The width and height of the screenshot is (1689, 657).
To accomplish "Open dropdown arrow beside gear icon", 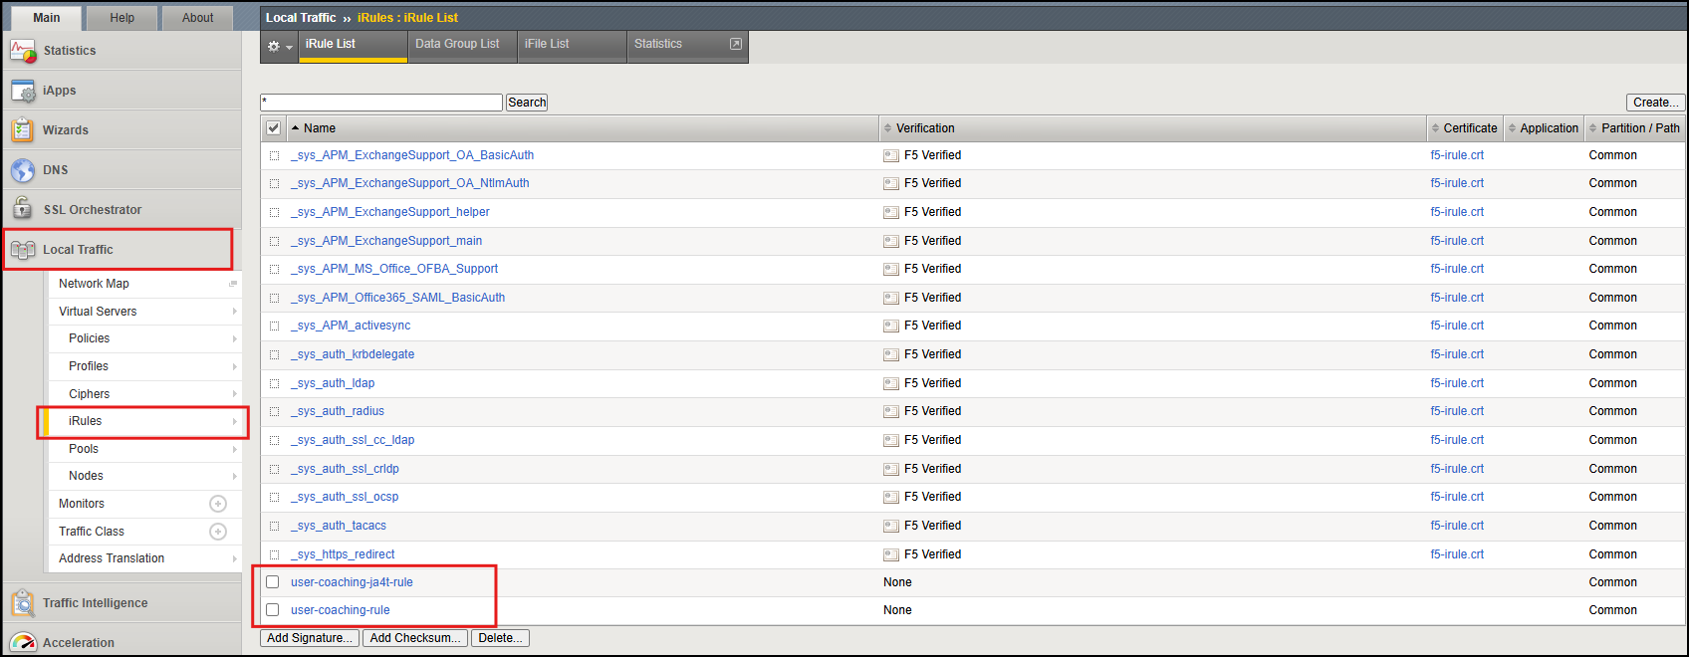I will click(x=290, y=47).
